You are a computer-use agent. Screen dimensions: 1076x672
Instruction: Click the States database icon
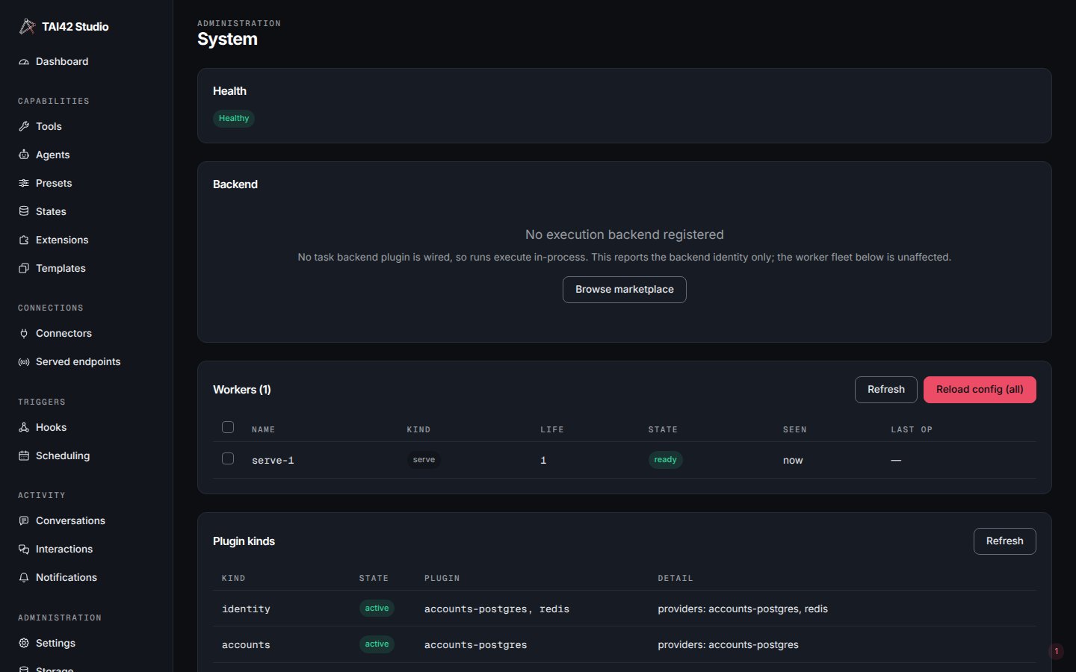(x=24, y=212)
